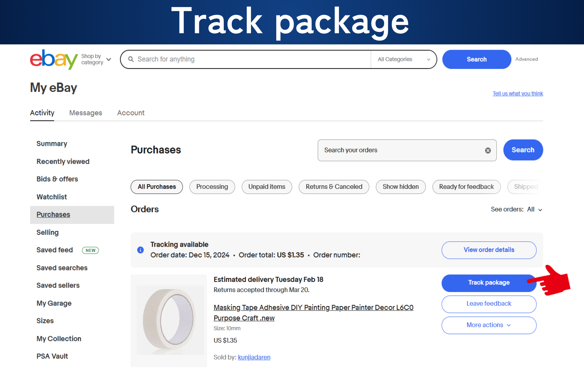584x375 pixels.
Task: Click the Track package button
Action: pyautogui.click(x=489, y=283)
